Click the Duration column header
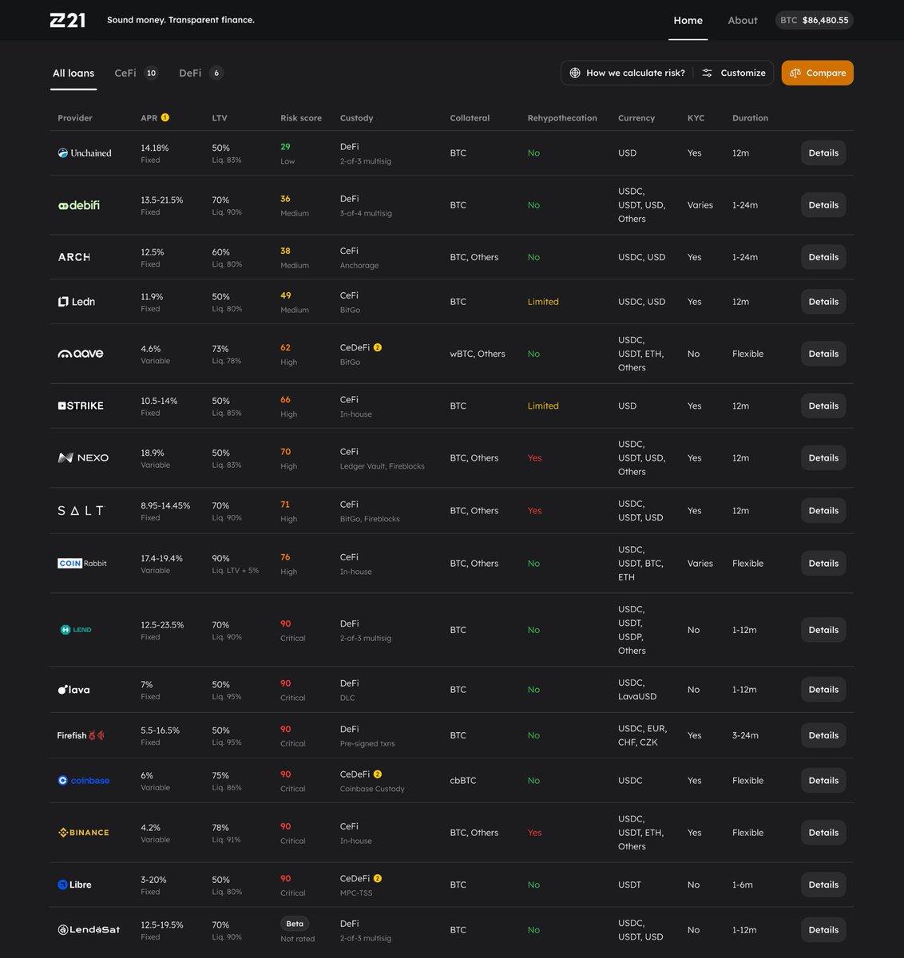Screen dimensions: 904x958 [750, 118]
